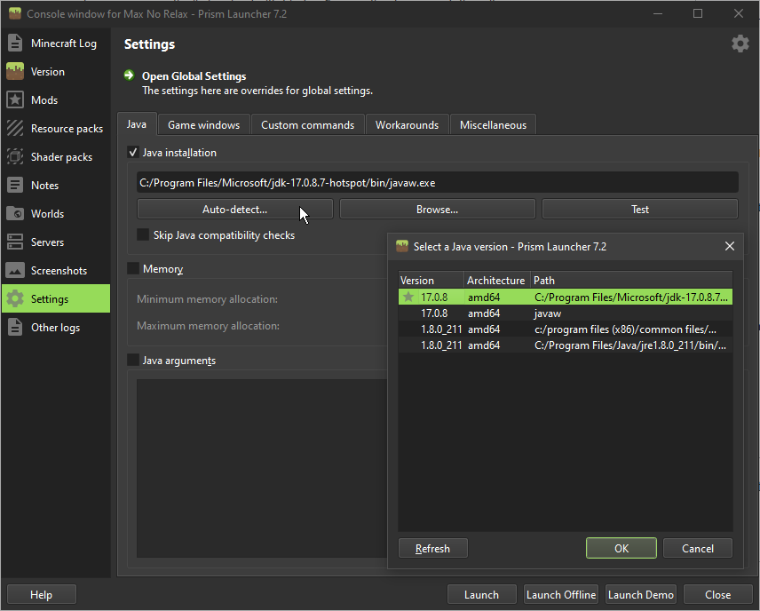Open the Custom commands tab
This screenshot has width=760, height=611.
pyautogui.click(x=308, y=125)
